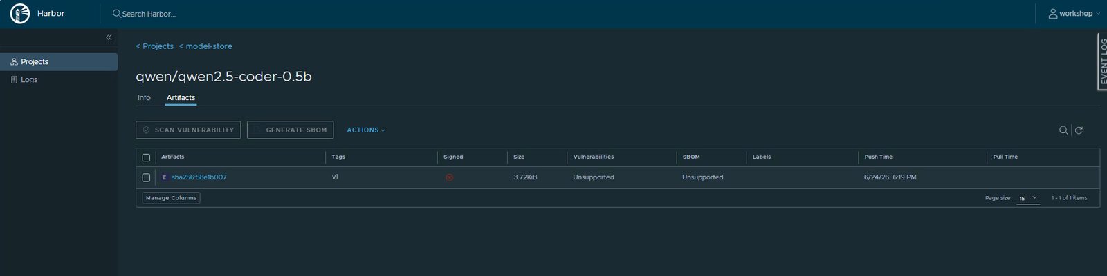The height and width of the screenshot is (276, 1107).
Task: Click the red not-signed status icon
Action: point(449,177)
